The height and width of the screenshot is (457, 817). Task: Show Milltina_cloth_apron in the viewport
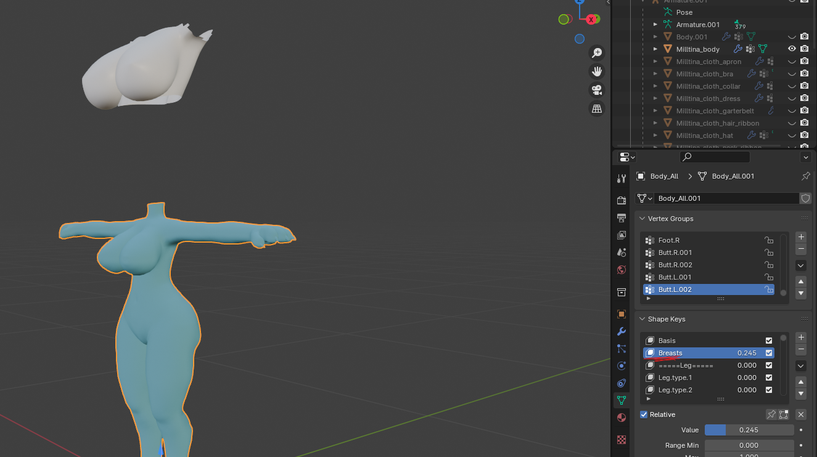pos(792,62)
